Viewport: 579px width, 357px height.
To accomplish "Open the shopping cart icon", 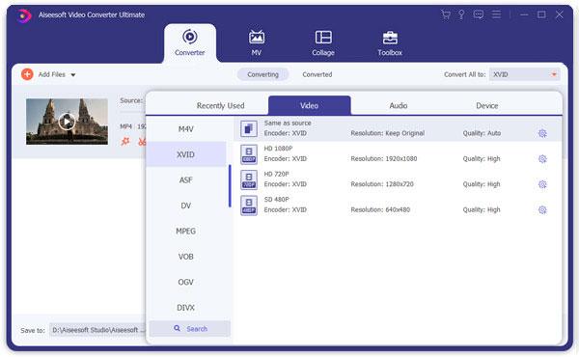I will (446, 14).
